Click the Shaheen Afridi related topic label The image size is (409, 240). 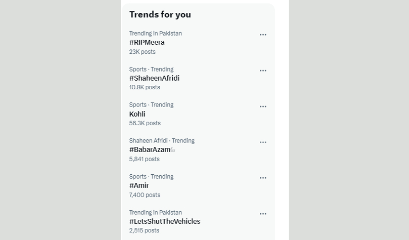pyautogui.click(x=148, y=141)
